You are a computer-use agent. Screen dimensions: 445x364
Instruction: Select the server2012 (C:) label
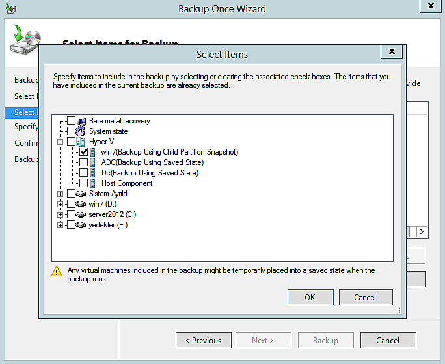(x=113, y=214)
